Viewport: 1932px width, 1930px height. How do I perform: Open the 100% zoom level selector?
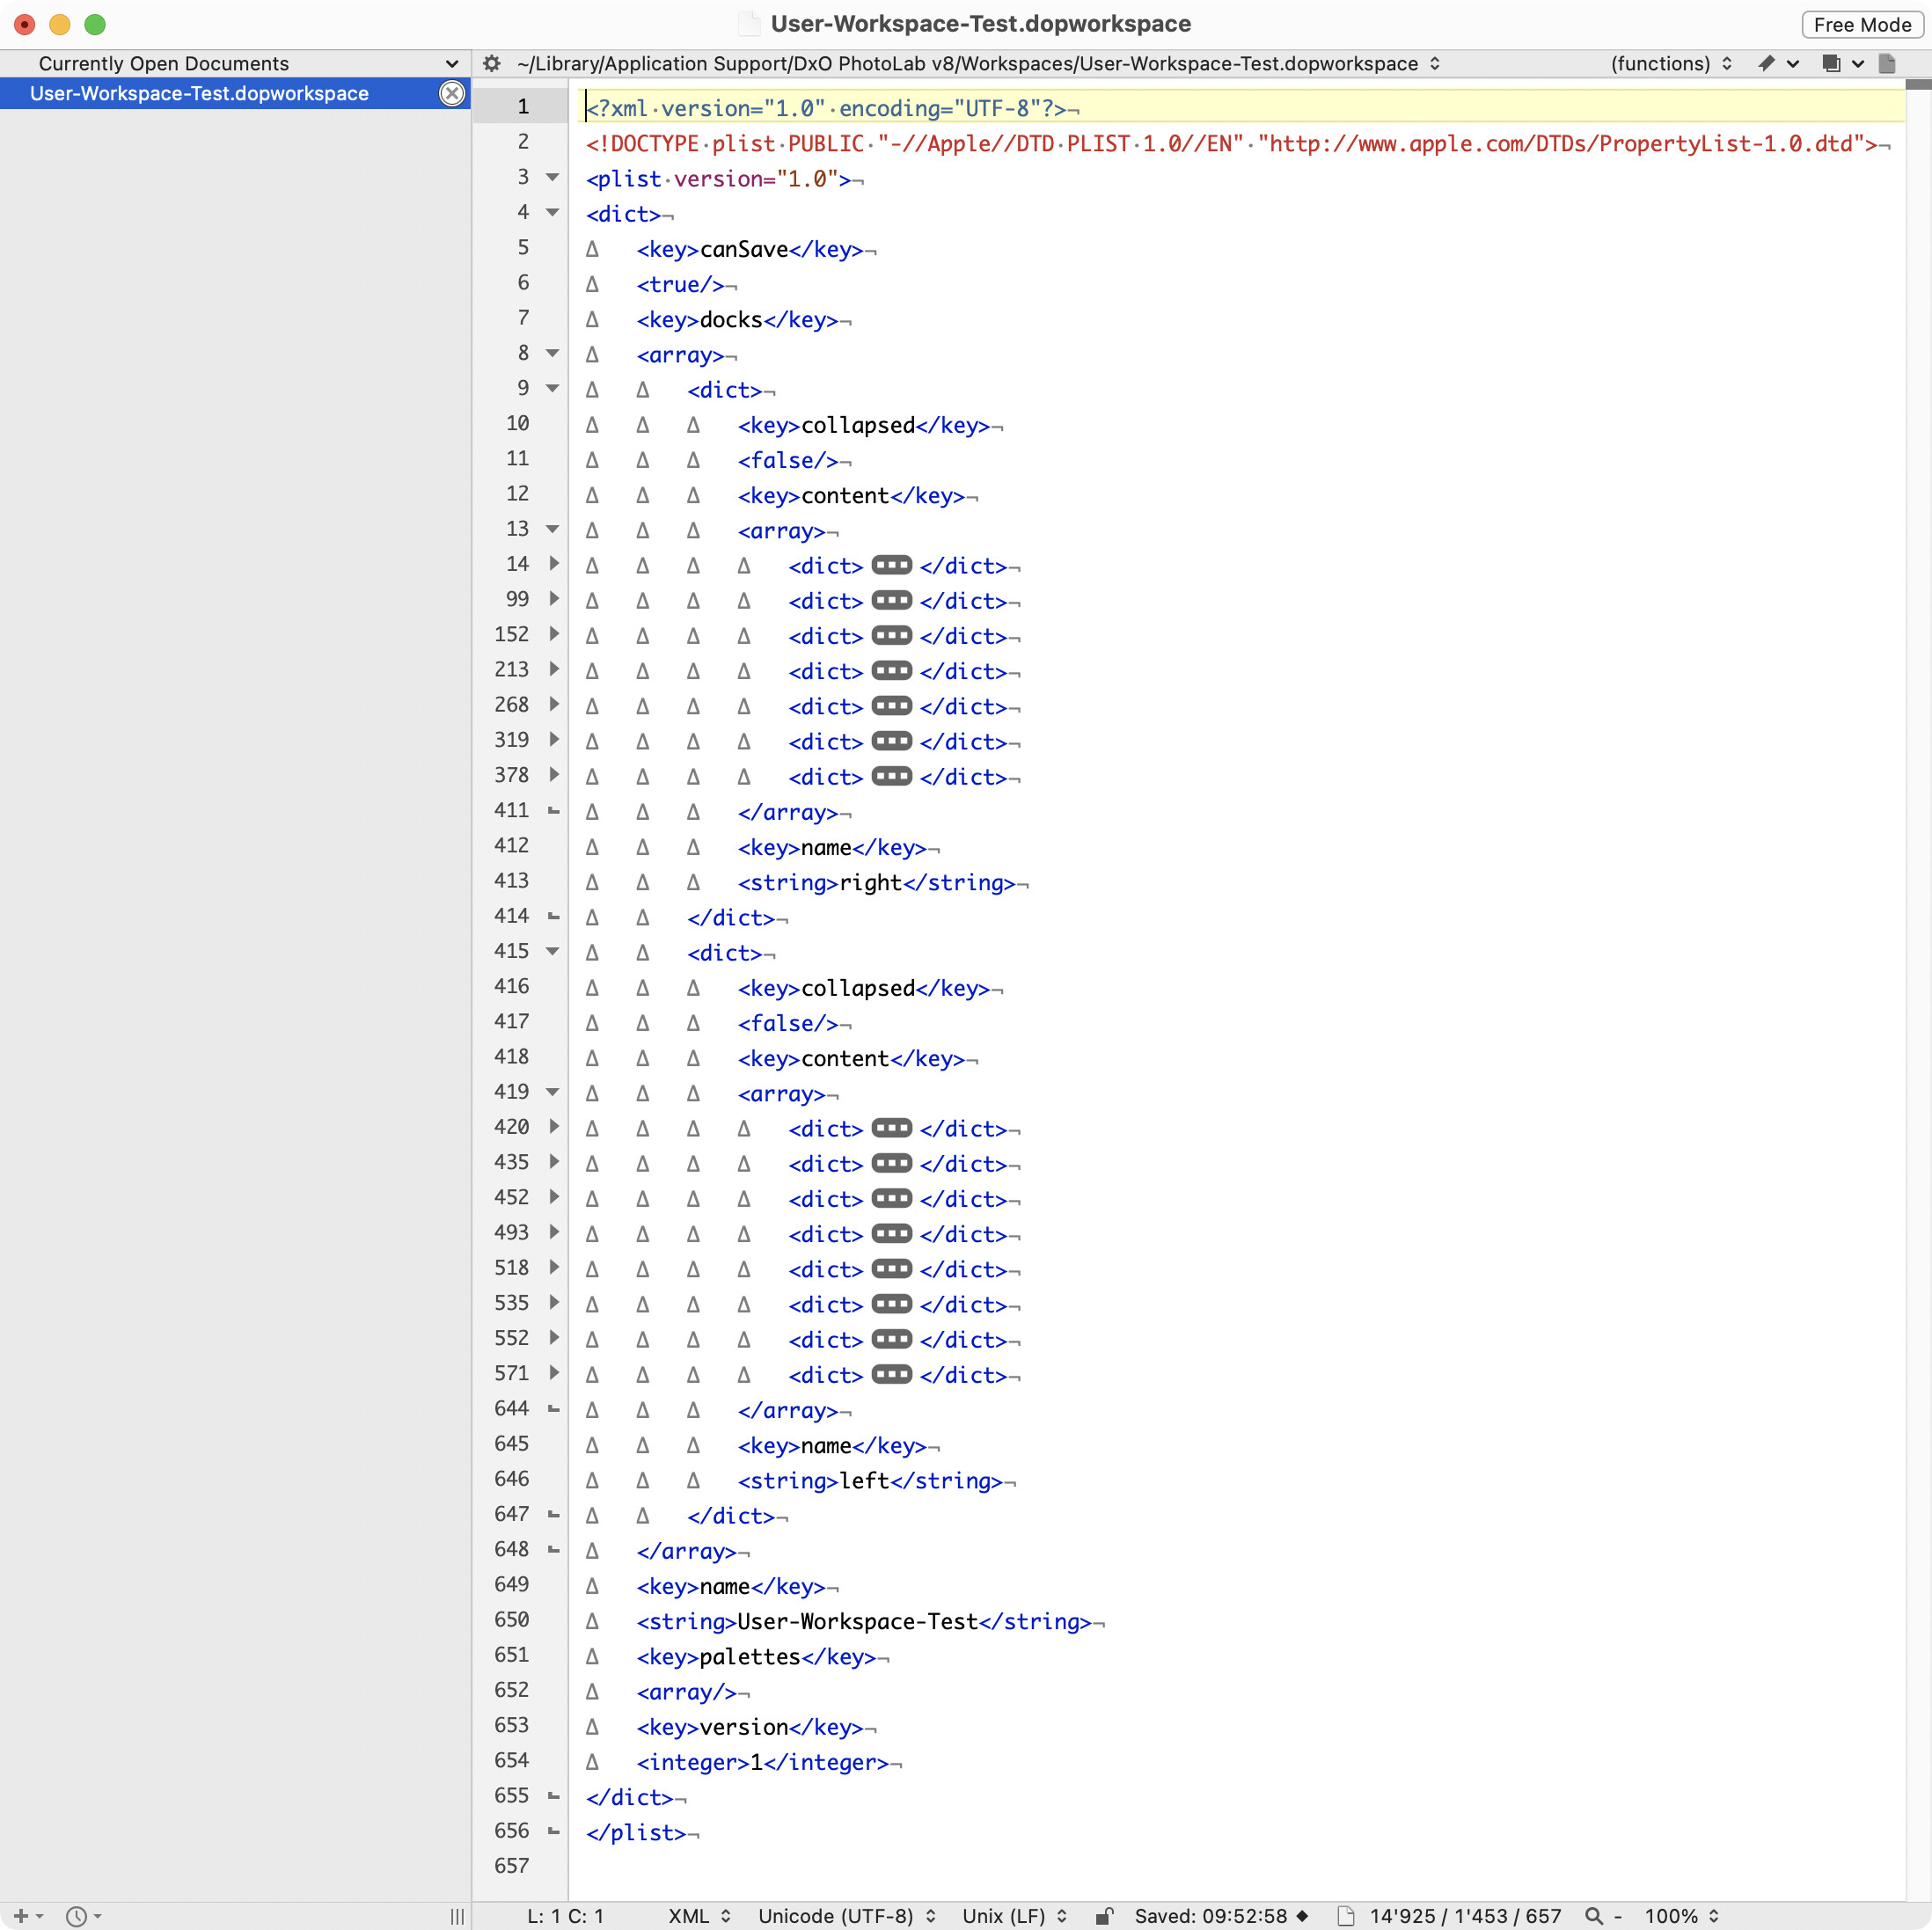point(1681,1916)
